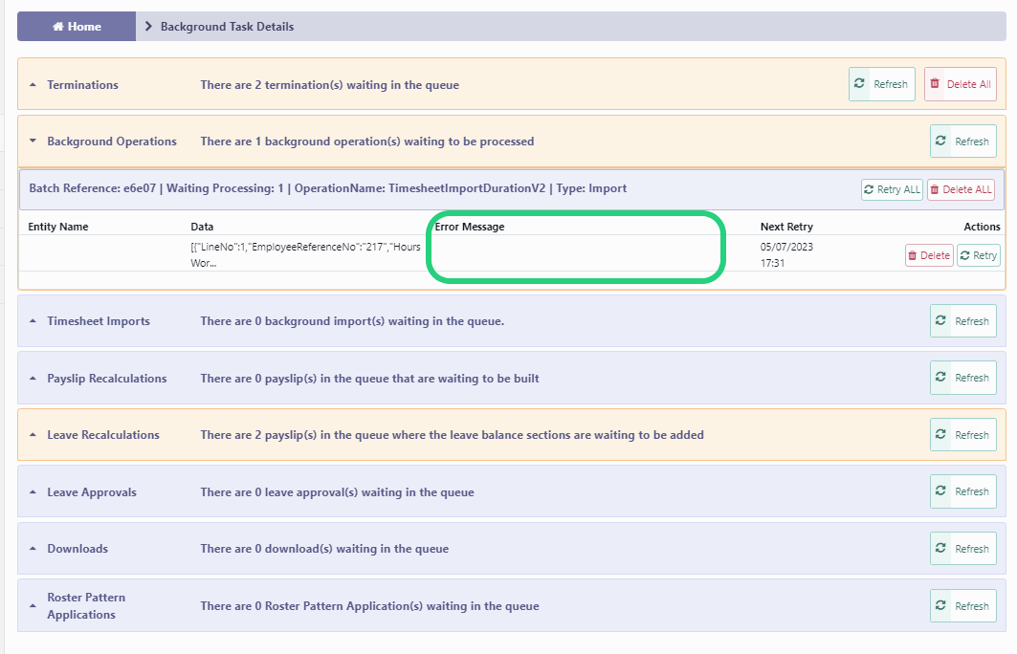Click the Batch Reference e6e07 header text
1017x654 pixels.
pyautogui.click(x=327, y=188)
